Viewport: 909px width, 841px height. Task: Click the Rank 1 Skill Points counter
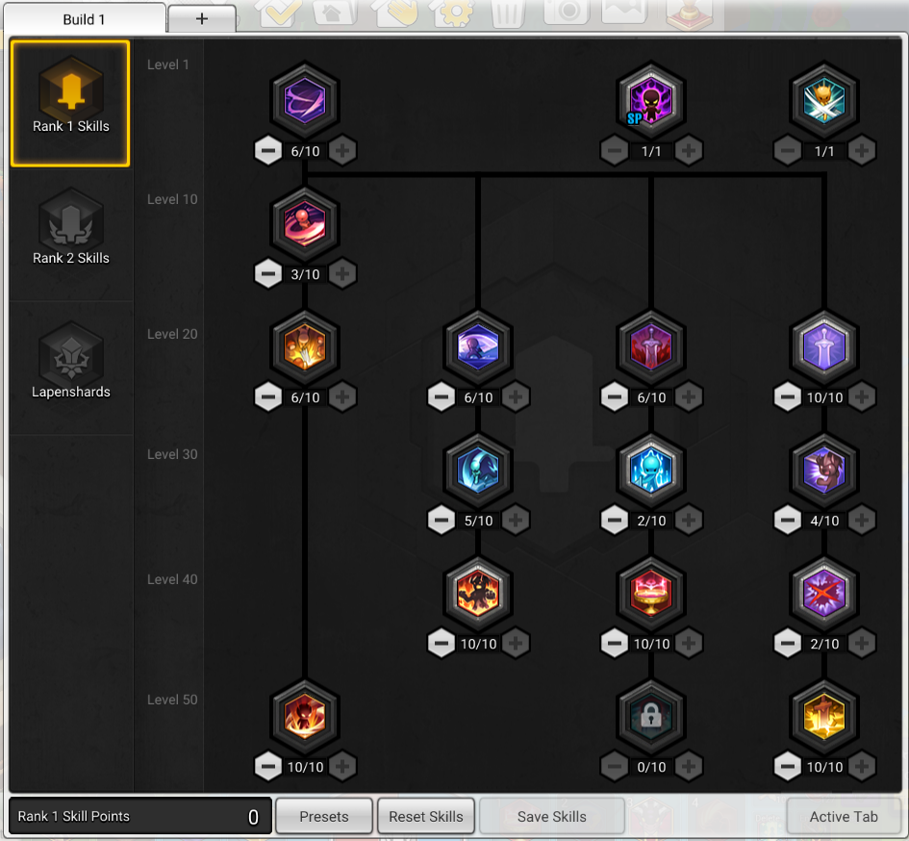tap(140, 816)
